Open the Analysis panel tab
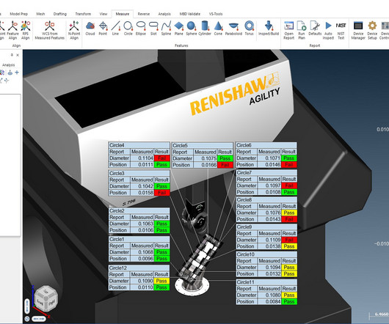The width and height of the screenshot is (389, 324). 8,65
